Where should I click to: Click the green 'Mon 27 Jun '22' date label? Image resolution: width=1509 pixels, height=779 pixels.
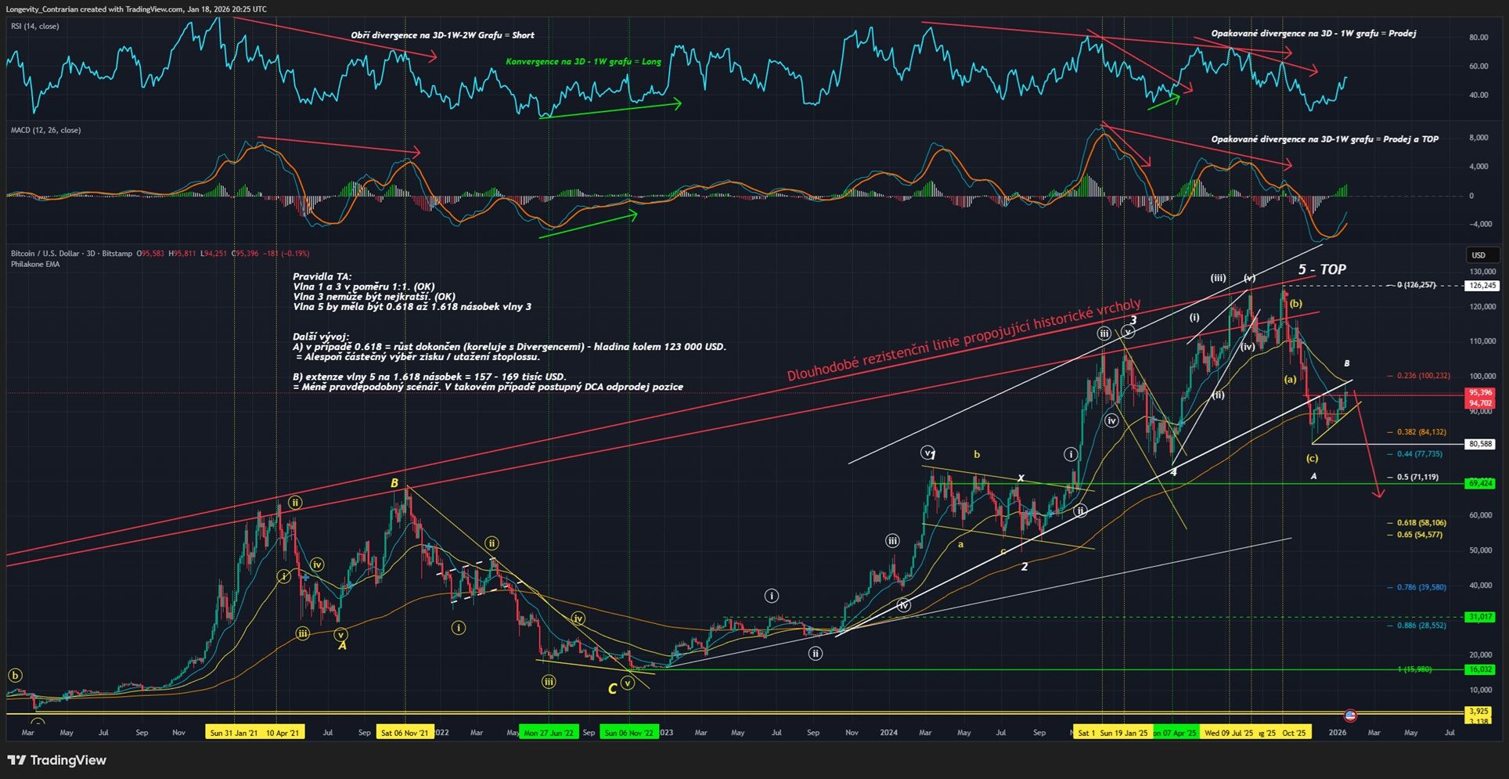[x=549, y=733]
